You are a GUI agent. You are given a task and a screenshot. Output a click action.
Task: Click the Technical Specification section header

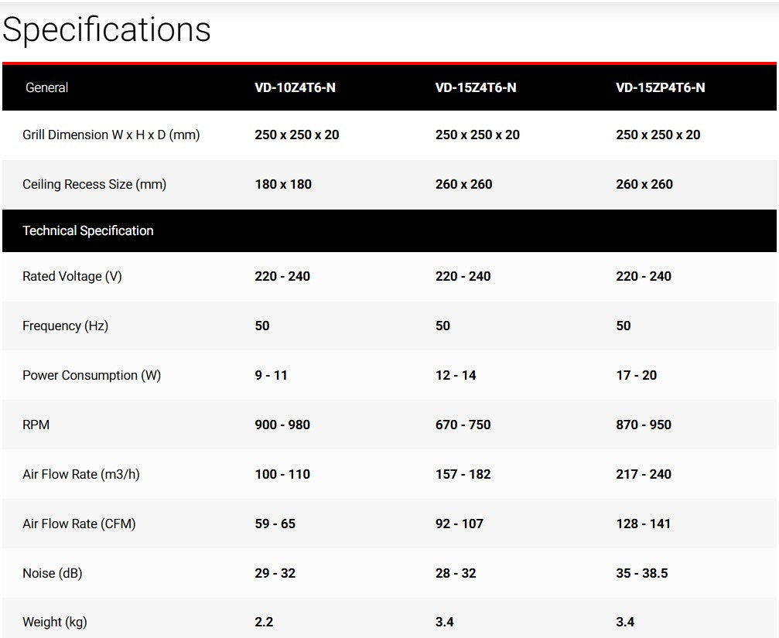point(88,230)
